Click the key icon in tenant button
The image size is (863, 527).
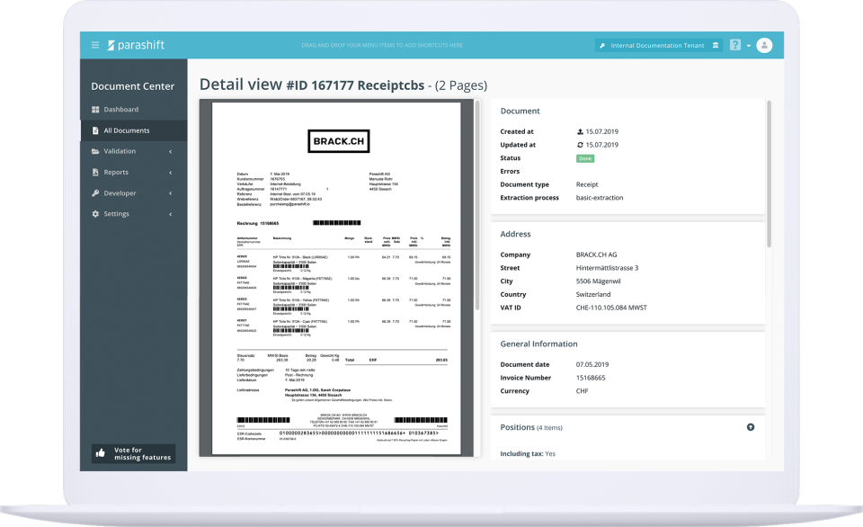(x=602, y=46)
